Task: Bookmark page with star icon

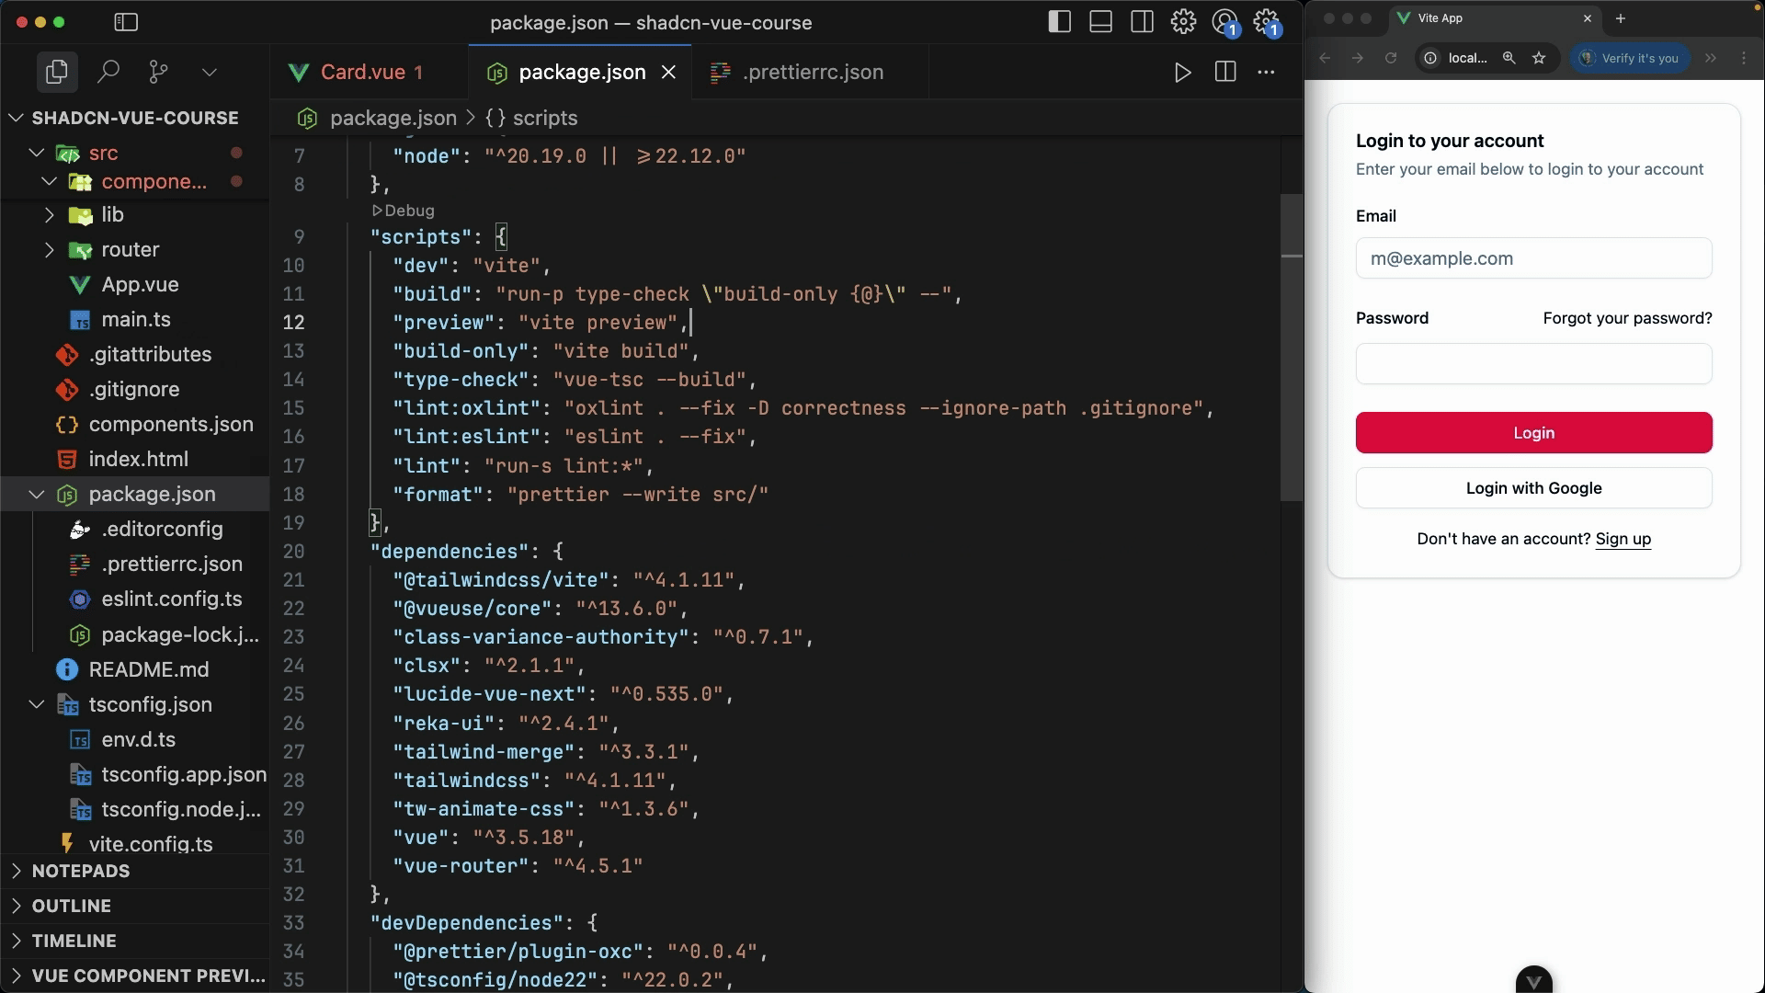Action: pos(1539,58)
